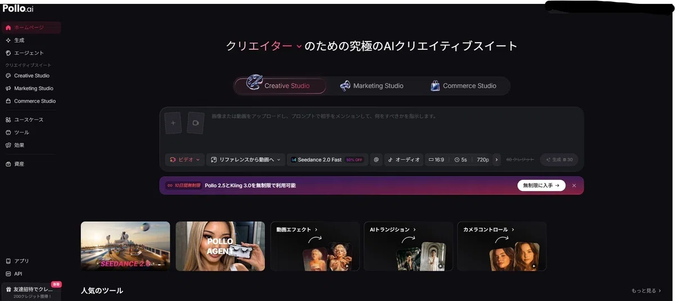Click the 50% OFF badge
This screenshot has height=301, width=675.
[354, 160]
